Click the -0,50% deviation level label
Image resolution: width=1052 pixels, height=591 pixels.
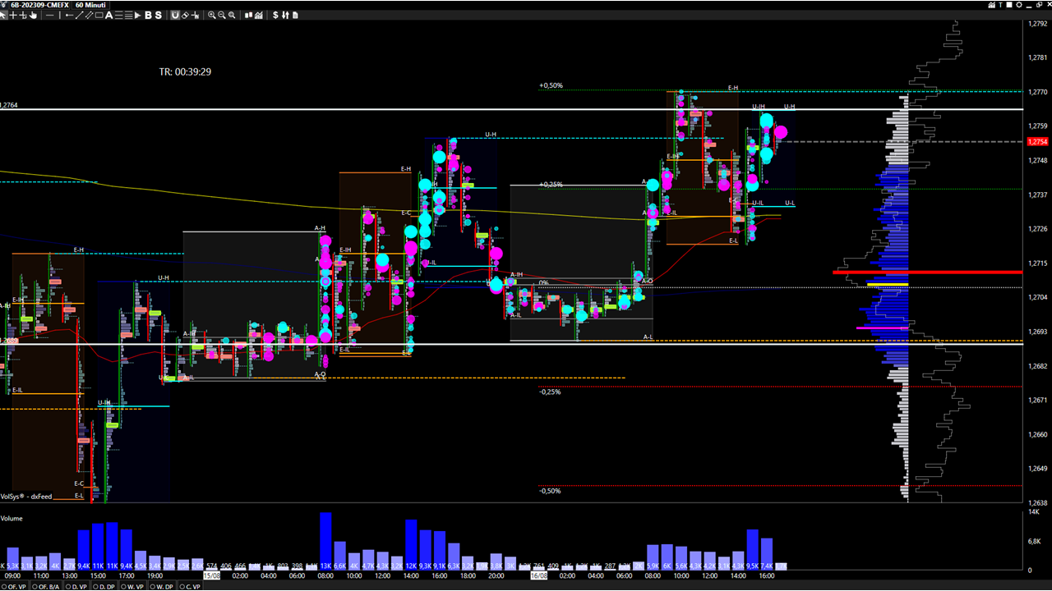point(550,491)
